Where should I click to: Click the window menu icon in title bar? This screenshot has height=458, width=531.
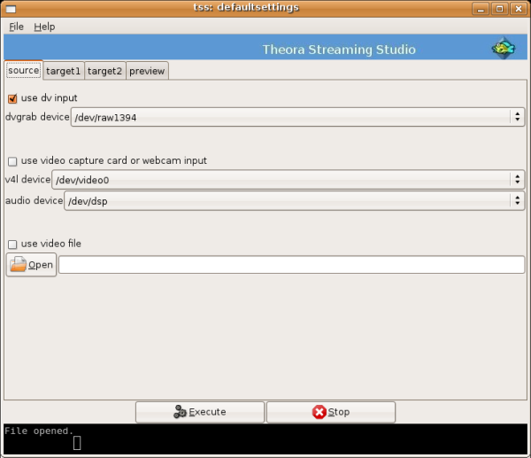point(10,8)
